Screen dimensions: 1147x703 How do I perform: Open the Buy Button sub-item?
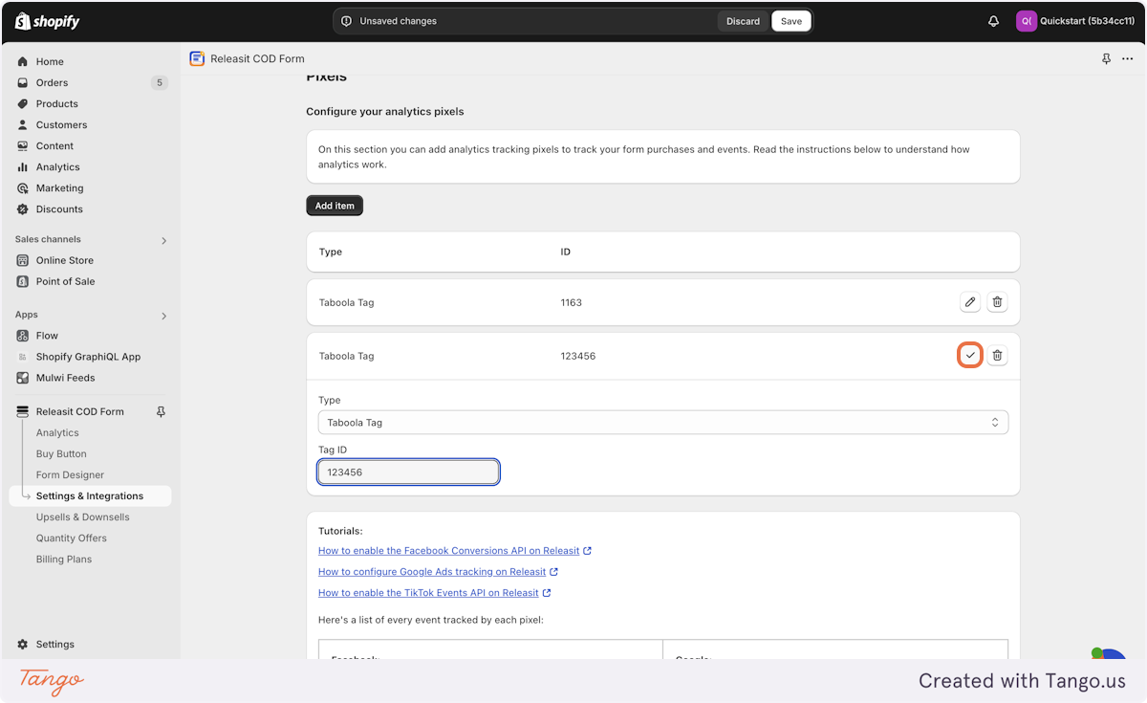pyautogui.click(x=61, y=454)
